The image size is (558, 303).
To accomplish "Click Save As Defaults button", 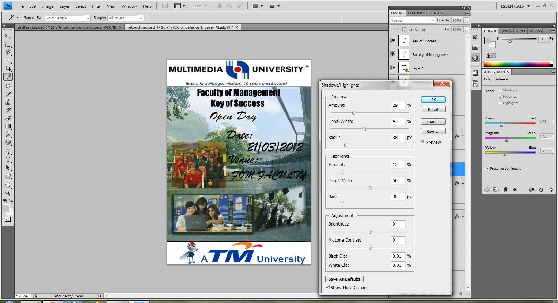I will (345, 279).
